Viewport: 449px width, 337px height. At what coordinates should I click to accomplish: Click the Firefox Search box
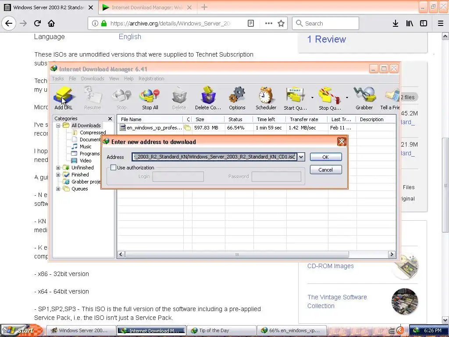[326, 23]
